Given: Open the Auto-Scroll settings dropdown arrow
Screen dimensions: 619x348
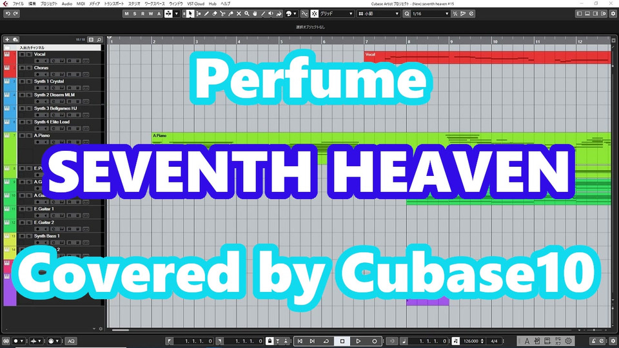Looking at the screenshot, I should 177,14.
